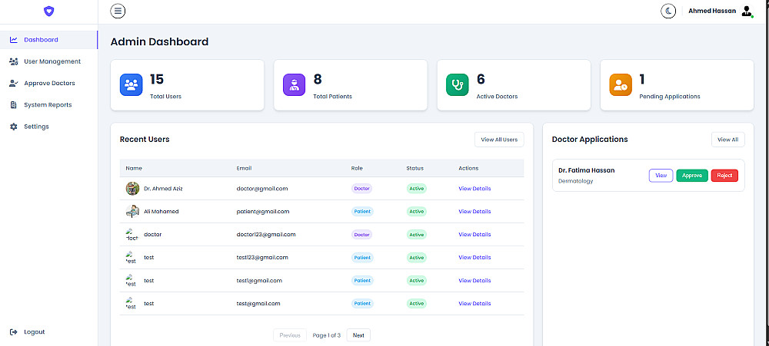The image size is (769, 346).
Task: Click the Logout arrow icon
Action: coord(14,332)
